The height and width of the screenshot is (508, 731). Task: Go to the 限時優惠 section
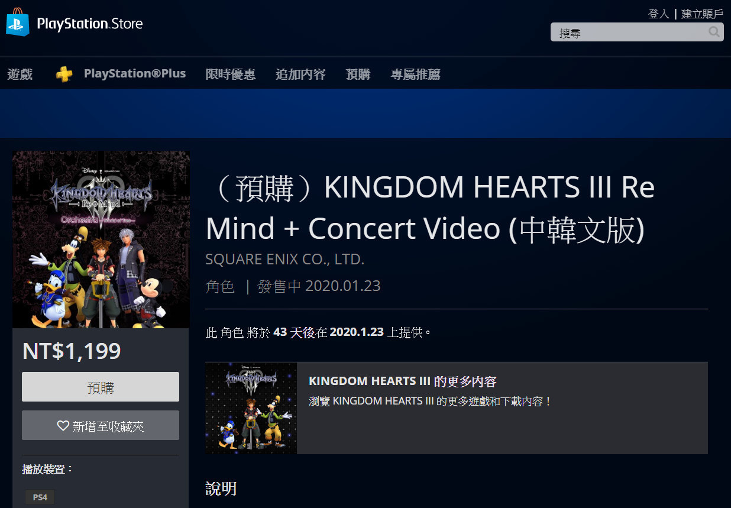tap(231, 74)
